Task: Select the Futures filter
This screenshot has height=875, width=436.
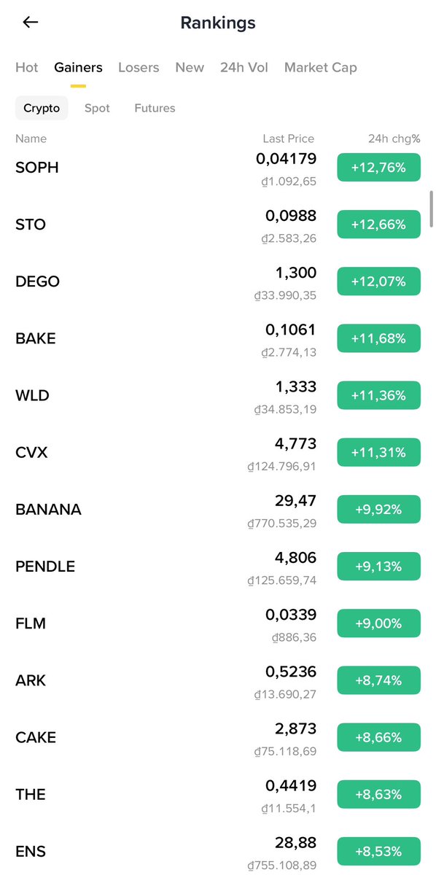Action: pos(155,108)
